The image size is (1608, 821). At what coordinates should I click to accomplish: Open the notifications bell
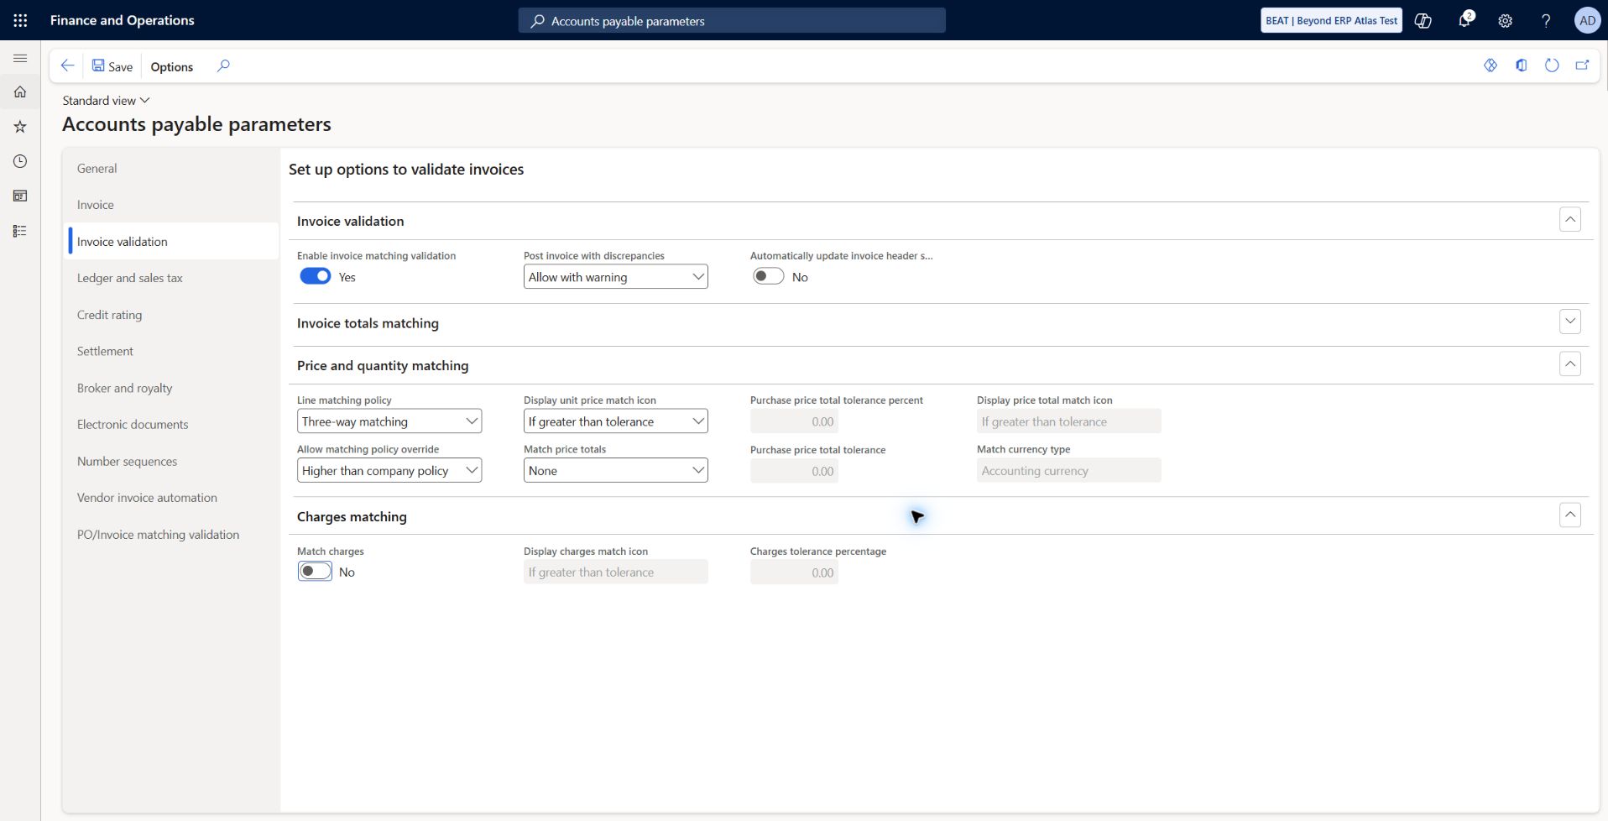click(1464, 20)
